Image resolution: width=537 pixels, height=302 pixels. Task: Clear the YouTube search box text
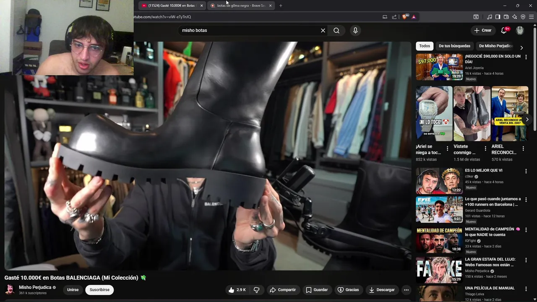(323, 30)
